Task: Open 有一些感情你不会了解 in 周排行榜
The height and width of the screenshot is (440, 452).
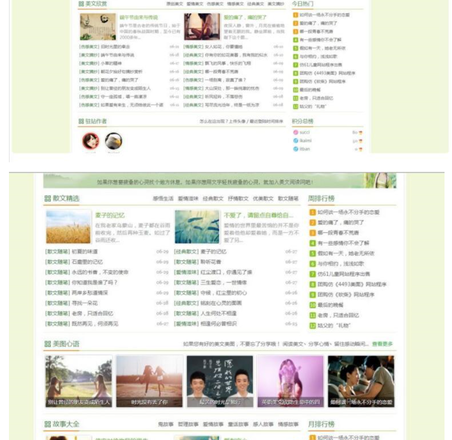Action: tap(343, 243)
